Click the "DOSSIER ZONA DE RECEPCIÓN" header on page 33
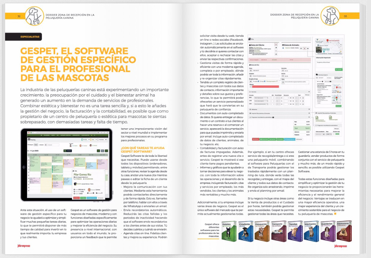The image size is (371, 258). (x=294, y=16)
